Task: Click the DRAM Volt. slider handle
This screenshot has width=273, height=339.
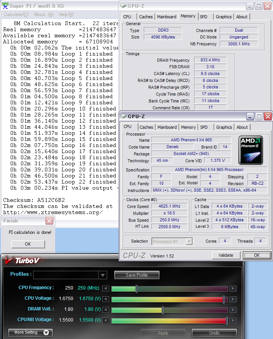Action: point(163,310)
